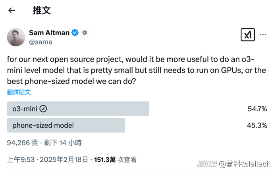Click the 45.3% poll result
274x172 pixels.
pyautogui.click(x=257, y=126)
